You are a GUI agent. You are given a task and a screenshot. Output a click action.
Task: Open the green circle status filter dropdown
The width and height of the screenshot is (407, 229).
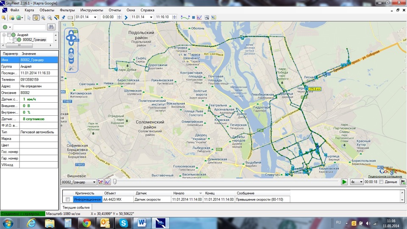pyautogui.click(x=10, y=27)
